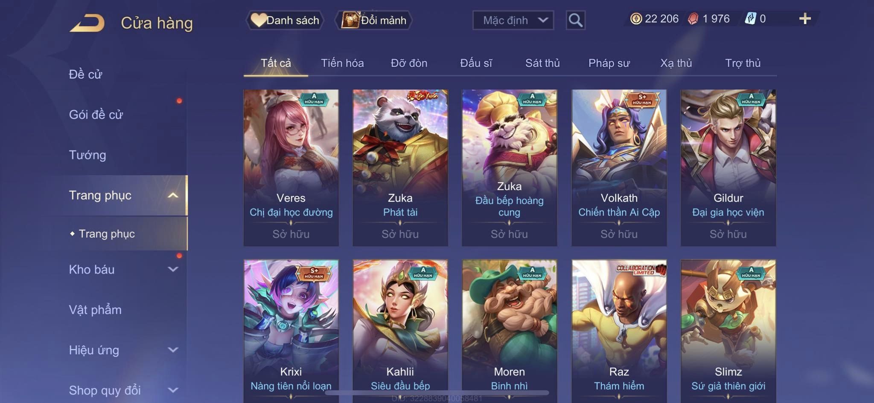This screenshot has width=874, height=403.
Task: Open Tướng in the sidebar
Action: pos(87,155)
